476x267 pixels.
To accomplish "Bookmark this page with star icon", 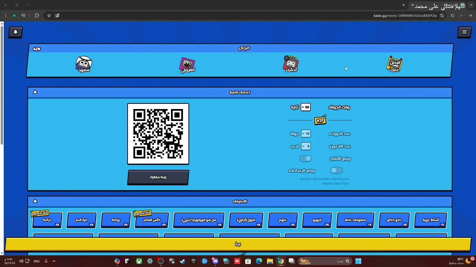I will click(49, 16).
